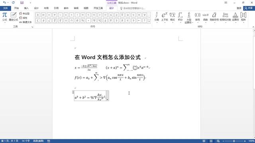Insert the multiplication × symbol

[x=66, y=15]
